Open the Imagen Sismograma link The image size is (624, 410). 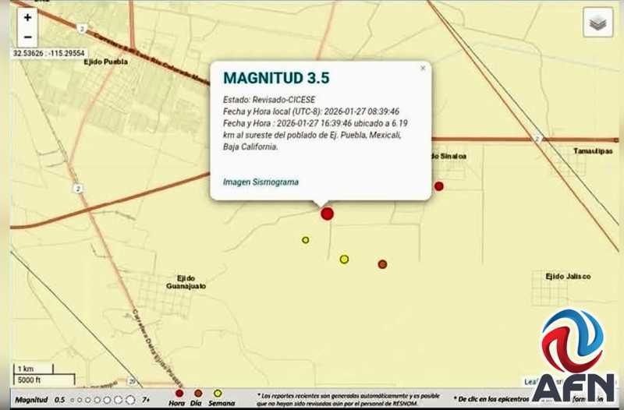pos(261,182)
